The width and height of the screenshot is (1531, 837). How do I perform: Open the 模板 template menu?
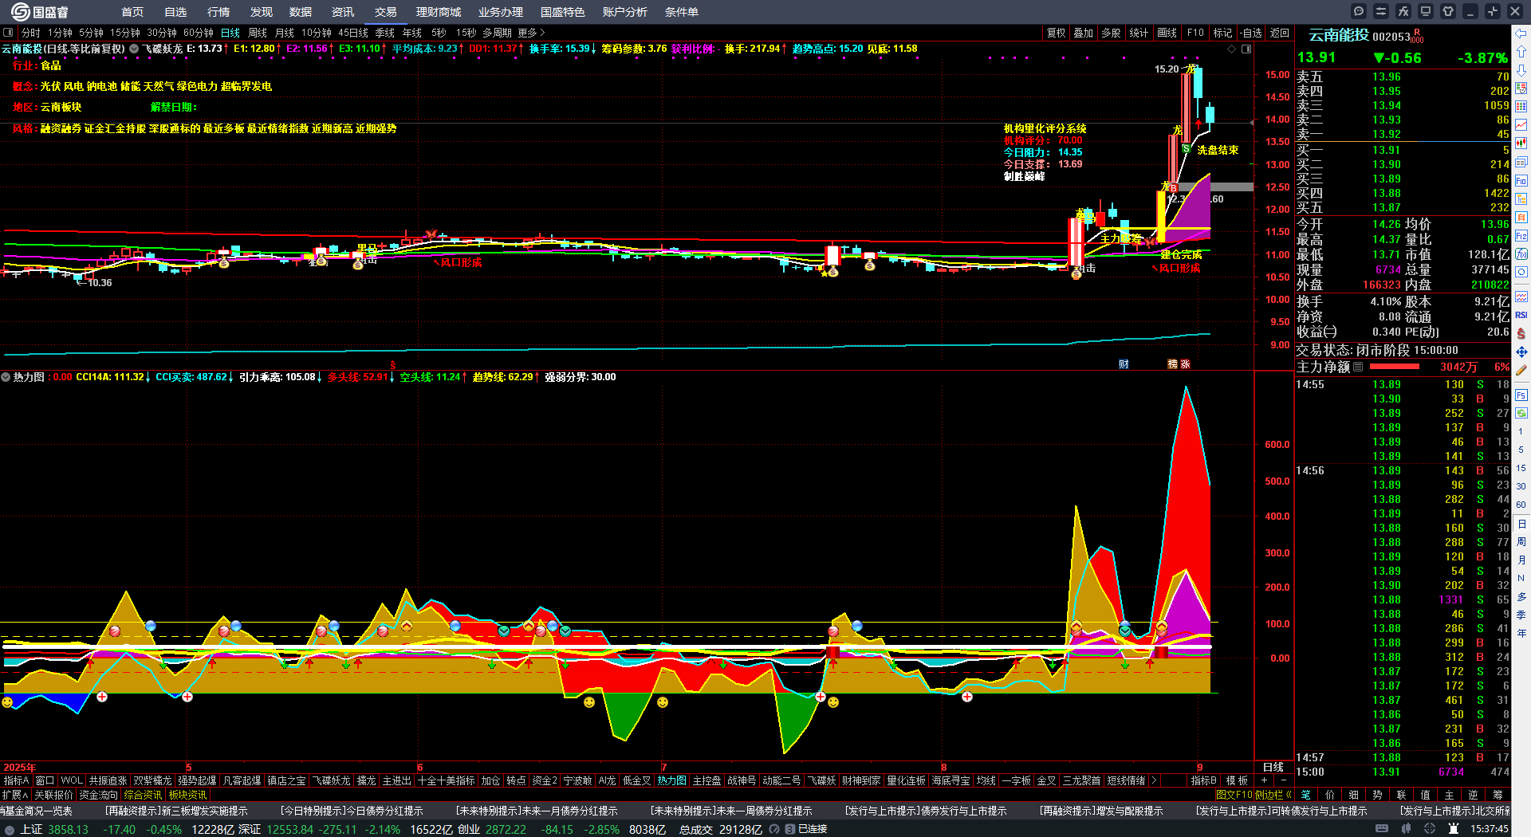(x=1237, y=780)
